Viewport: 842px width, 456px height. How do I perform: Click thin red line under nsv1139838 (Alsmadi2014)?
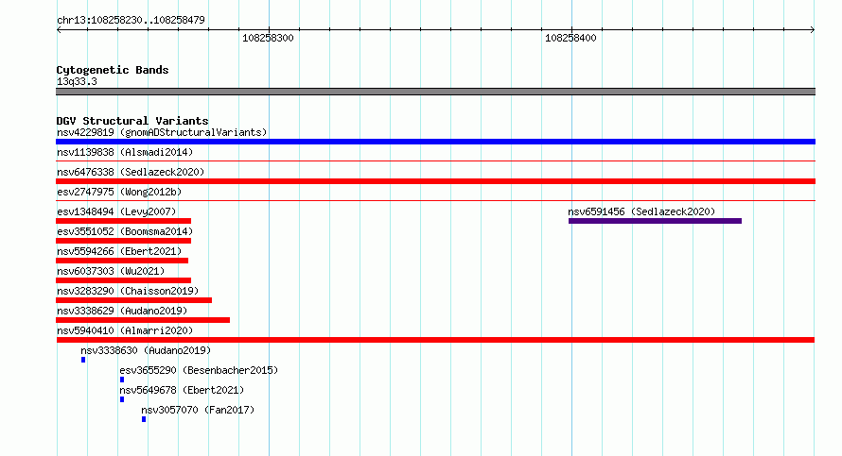pyautogui.click(x=435, y=161)
